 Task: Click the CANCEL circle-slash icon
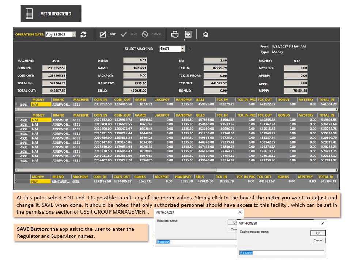145,34
